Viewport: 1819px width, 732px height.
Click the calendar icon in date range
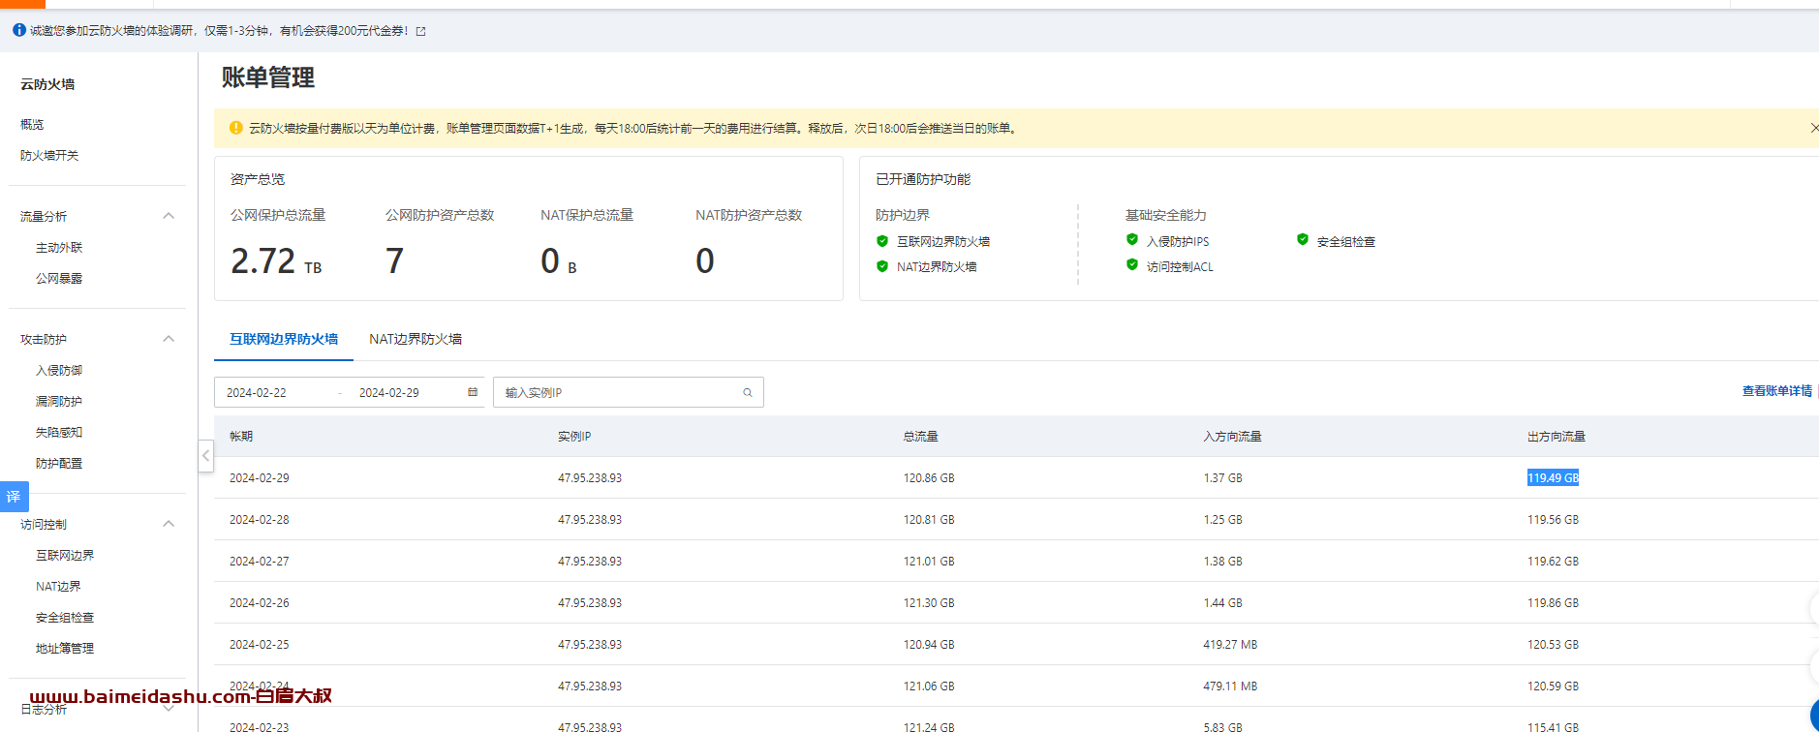coord(473,392)
